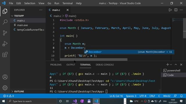The width and height of the screenshot is (186, 104).
Task: Click the editor vertical scrollbar
Action: coord(185,28)
